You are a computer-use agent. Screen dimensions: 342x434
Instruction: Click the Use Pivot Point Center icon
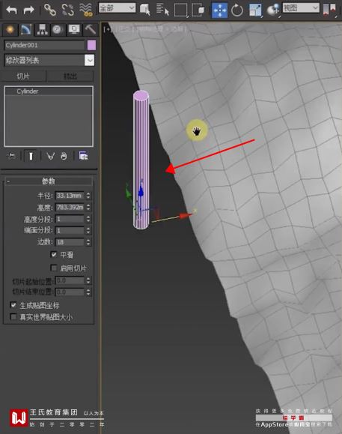[330, 10]
